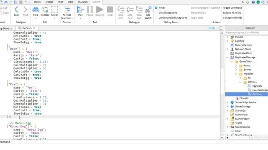Select EggStats module in Explorer

(x=257, y=86)
